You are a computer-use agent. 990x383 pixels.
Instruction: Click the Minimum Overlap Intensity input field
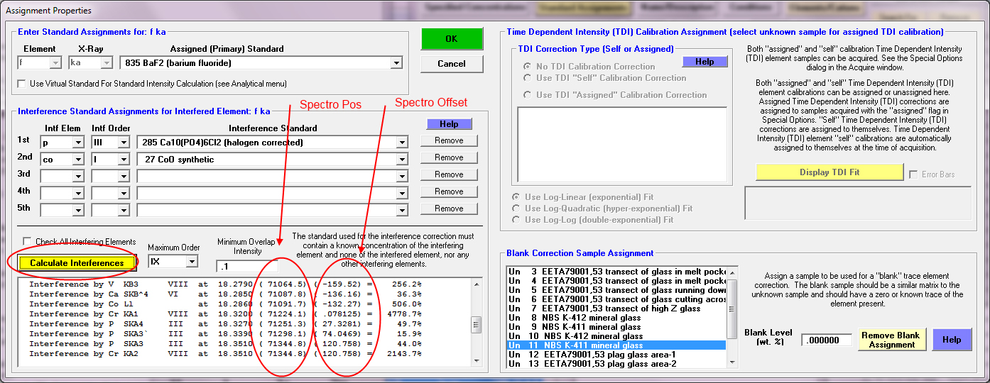pos(246,266)
